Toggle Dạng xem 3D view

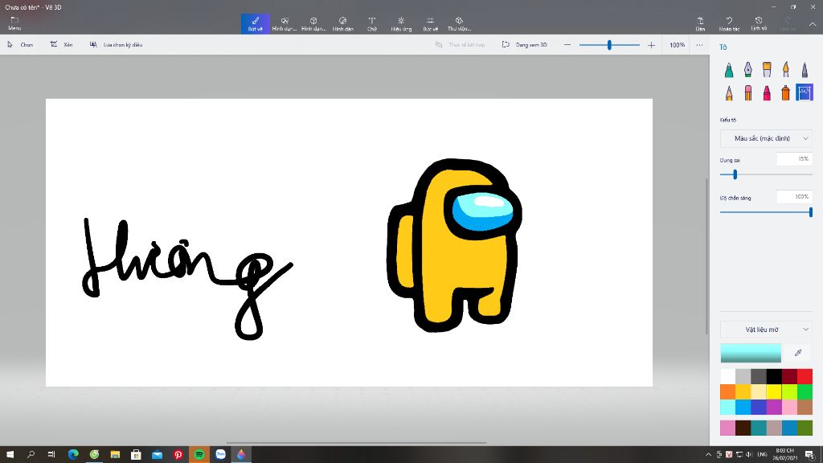[x=524, y=45]
